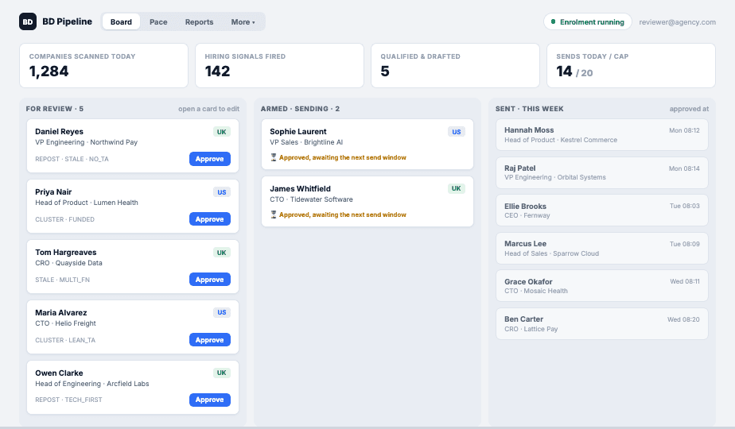The height and width of the screenshot is (429, 735).
Task: Click UK badge on Tom Hargreaves card
Action: (221, 253)
